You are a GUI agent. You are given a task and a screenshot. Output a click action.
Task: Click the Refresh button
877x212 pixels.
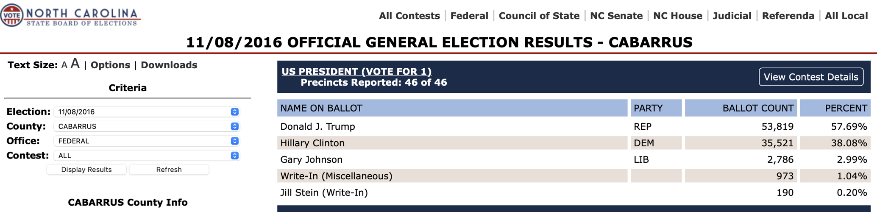169,170
